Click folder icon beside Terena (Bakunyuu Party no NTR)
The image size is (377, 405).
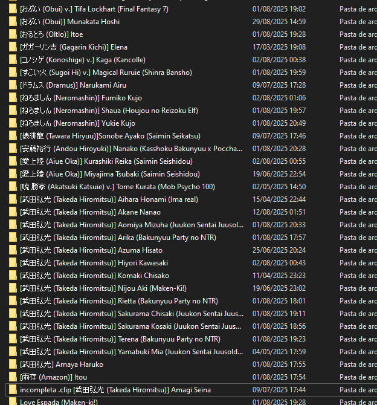click(13, 339)
